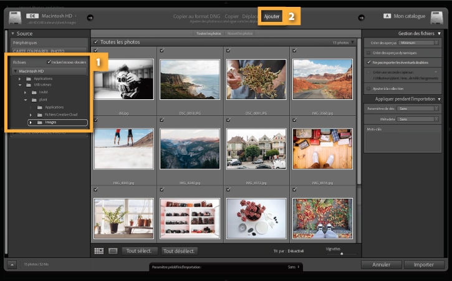This screenshot has width=452, height=281.
Task: Open the Créer des aperçus Minimum dropdown
Action: (418, 42)
